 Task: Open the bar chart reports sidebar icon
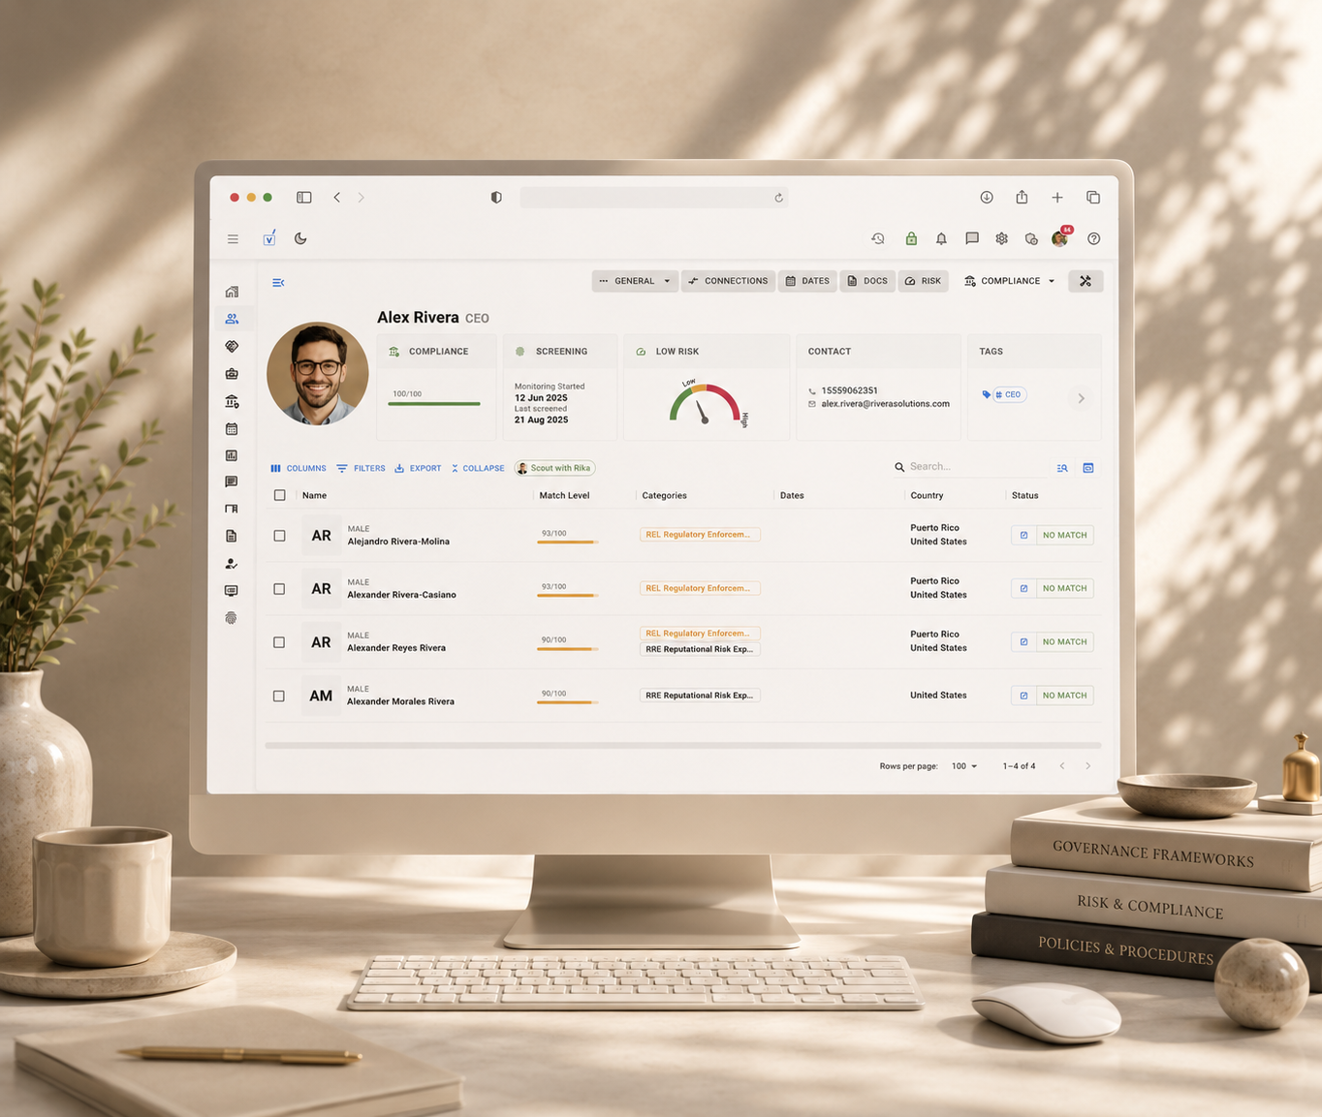tap(232, 455)
